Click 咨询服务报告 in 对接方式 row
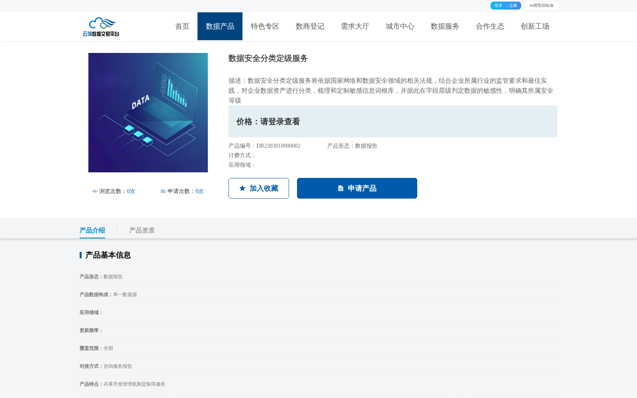Viewport: 637px width, 398px height. [118, 367]
